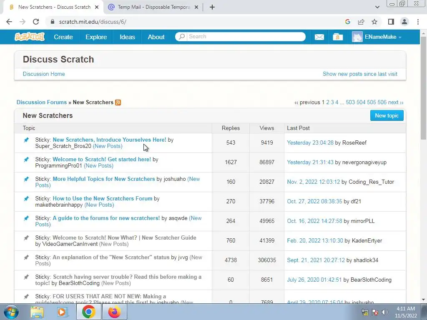
Task: Click the pin icon of Welcome to Scratch! Get started topic
Action: point(26,160)
